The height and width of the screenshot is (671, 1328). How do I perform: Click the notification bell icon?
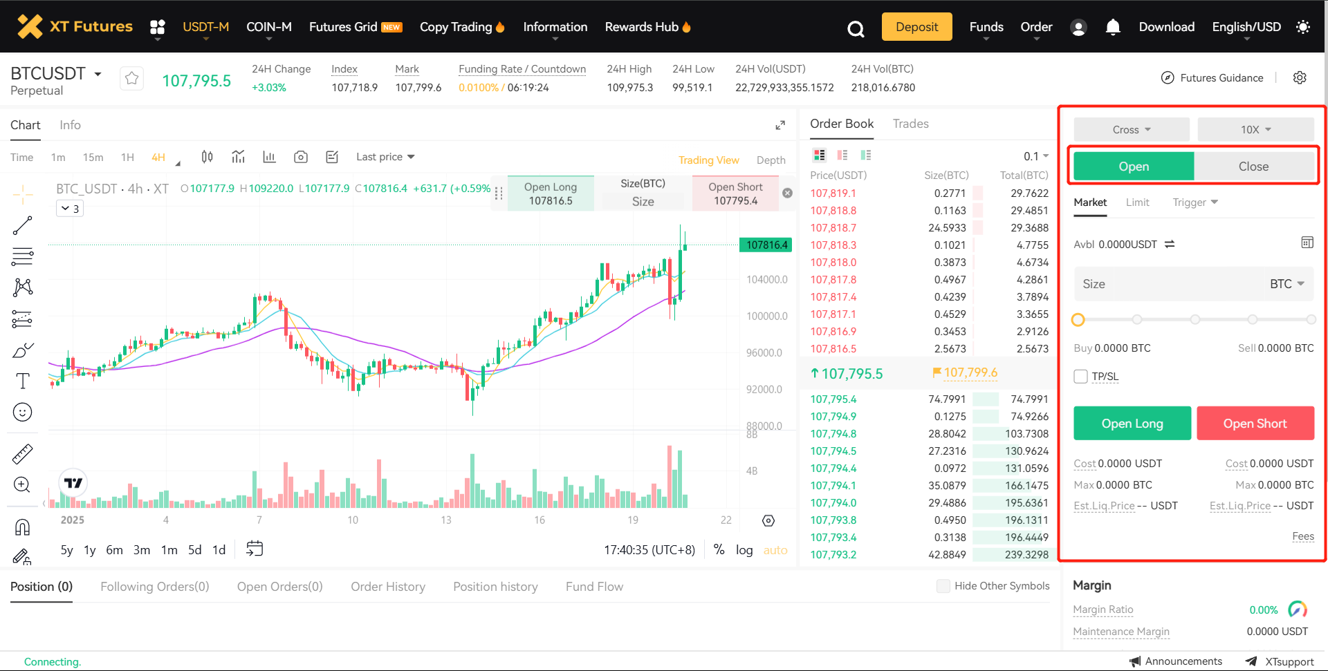pos(1112,27)
